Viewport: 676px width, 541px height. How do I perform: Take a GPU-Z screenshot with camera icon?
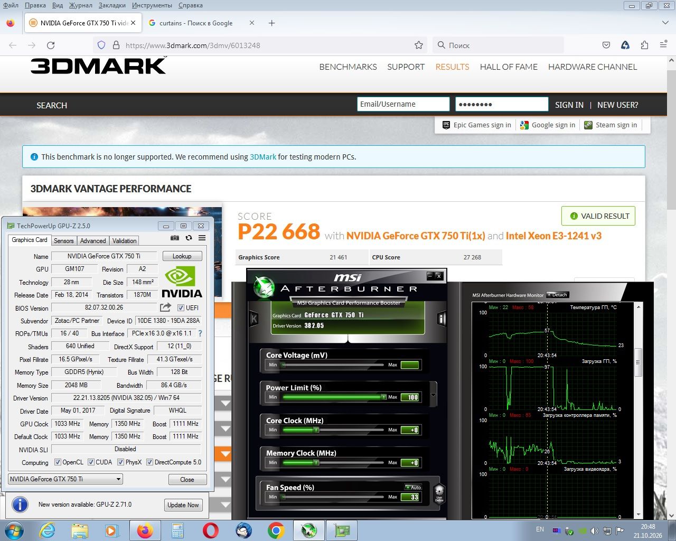pos(175,238)
